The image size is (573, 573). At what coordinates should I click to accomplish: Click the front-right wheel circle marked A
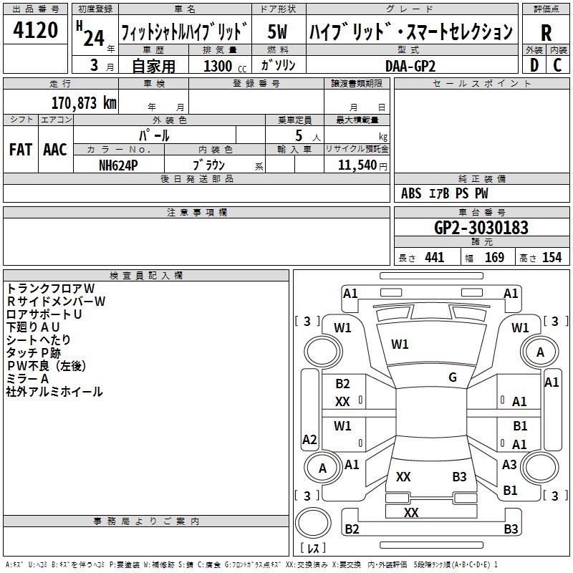[540, 352]
